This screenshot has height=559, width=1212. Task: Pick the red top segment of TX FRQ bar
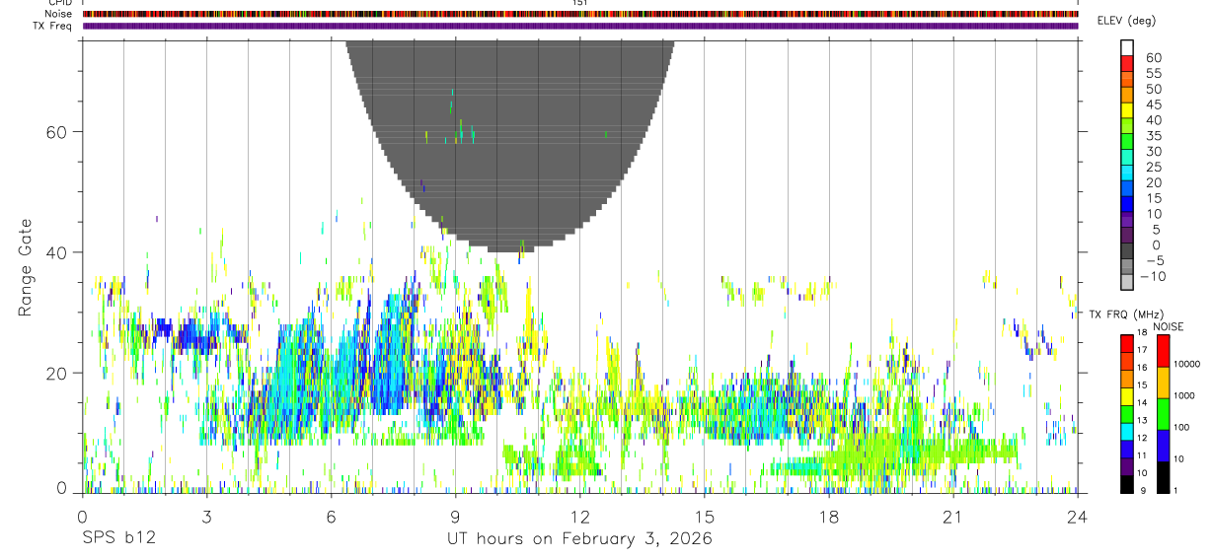coord(1127,343)
